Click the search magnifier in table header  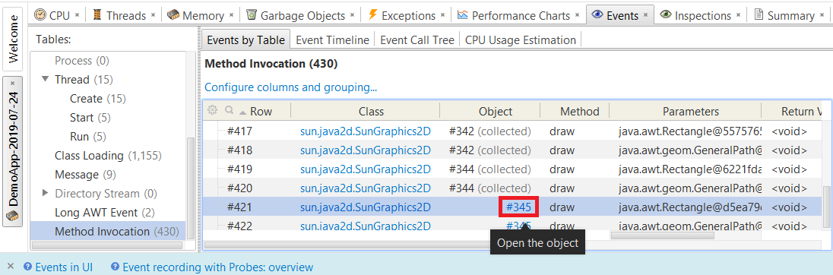[230, 110]
